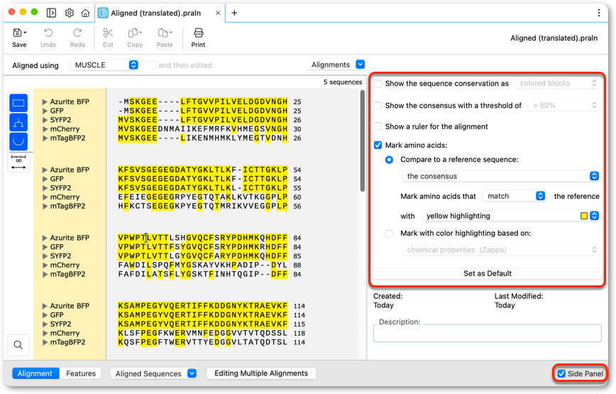Click the 'Aligned using' label
The width and height of the screenshot is (616, 394).
[35, 65]
